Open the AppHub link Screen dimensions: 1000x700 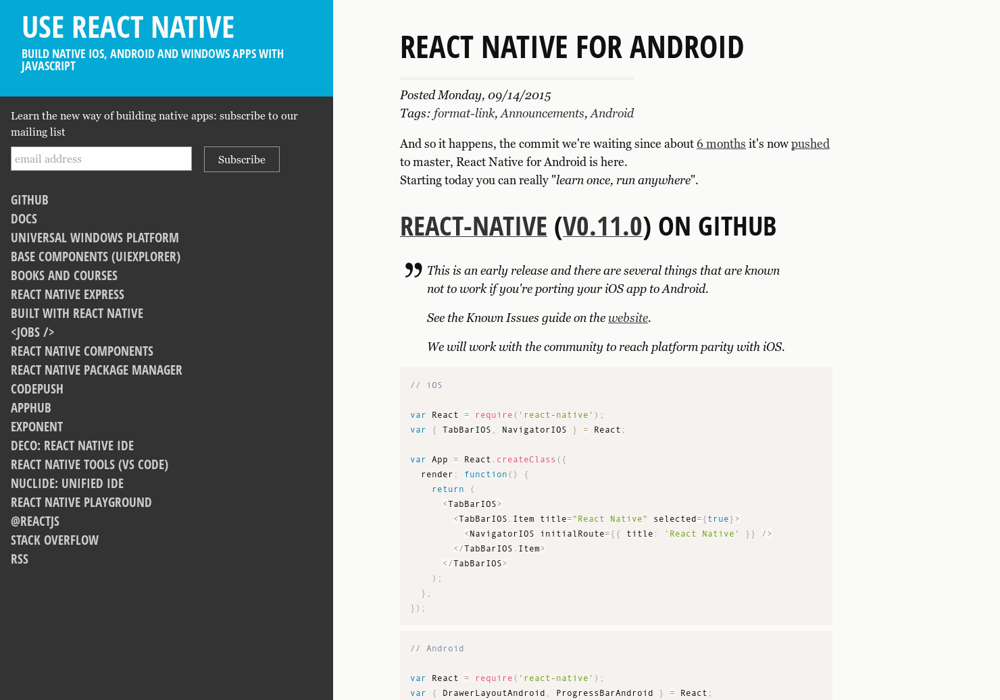31,408
